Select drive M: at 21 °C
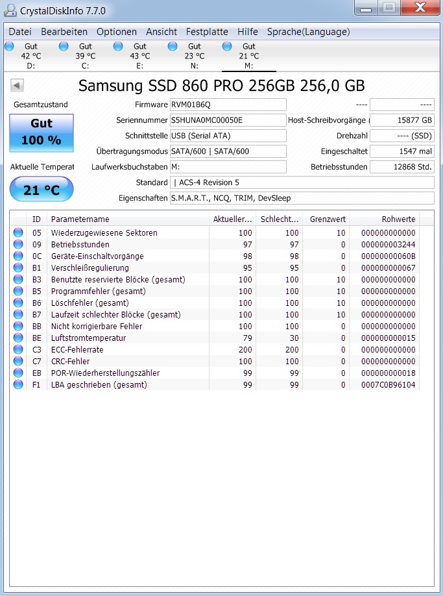The height and width of the screenshot is (596, 443). 248,56
